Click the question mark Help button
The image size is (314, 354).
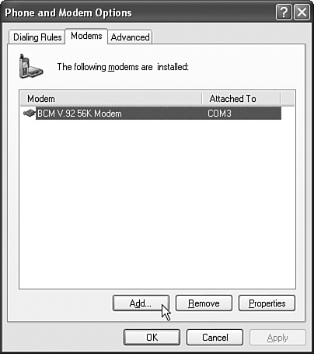(284, 12)
